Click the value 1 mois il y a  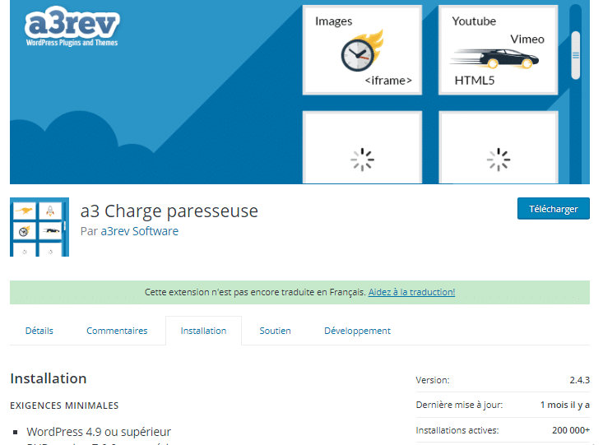pyautogui.click(x=564, y=405)
